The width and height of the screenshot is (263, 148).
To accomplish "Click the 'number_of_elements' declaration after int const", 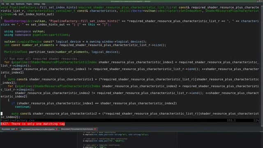I will pos(38,45).
